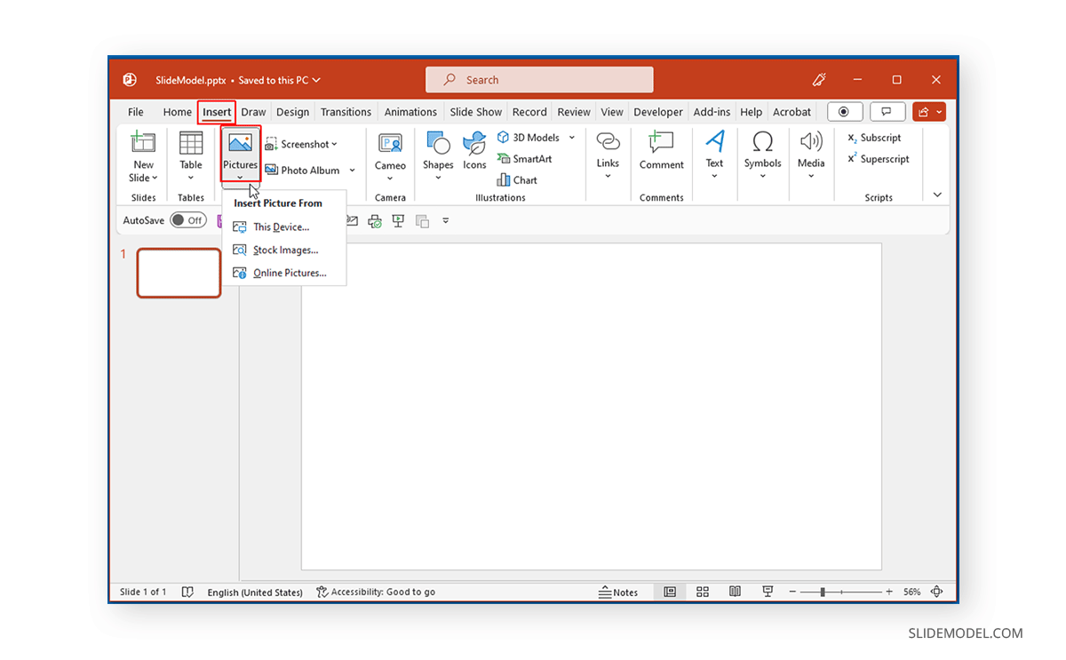Toggle the Notes pane
This screenshot has width=1066, height=660.
click(x=619, y=592)
